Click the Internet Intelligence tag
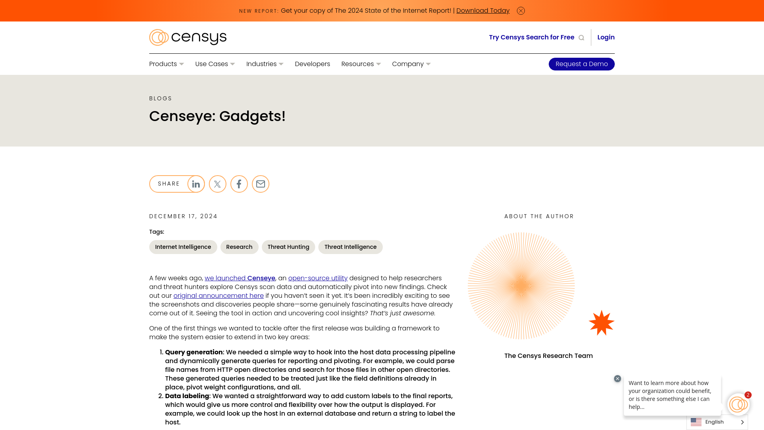Viewport: 764px width, 430px height. [183, 247]
